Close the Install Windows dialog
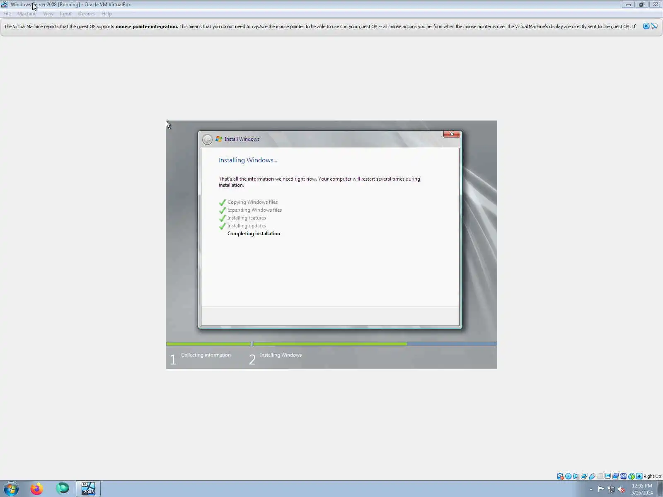 [452, 134]
